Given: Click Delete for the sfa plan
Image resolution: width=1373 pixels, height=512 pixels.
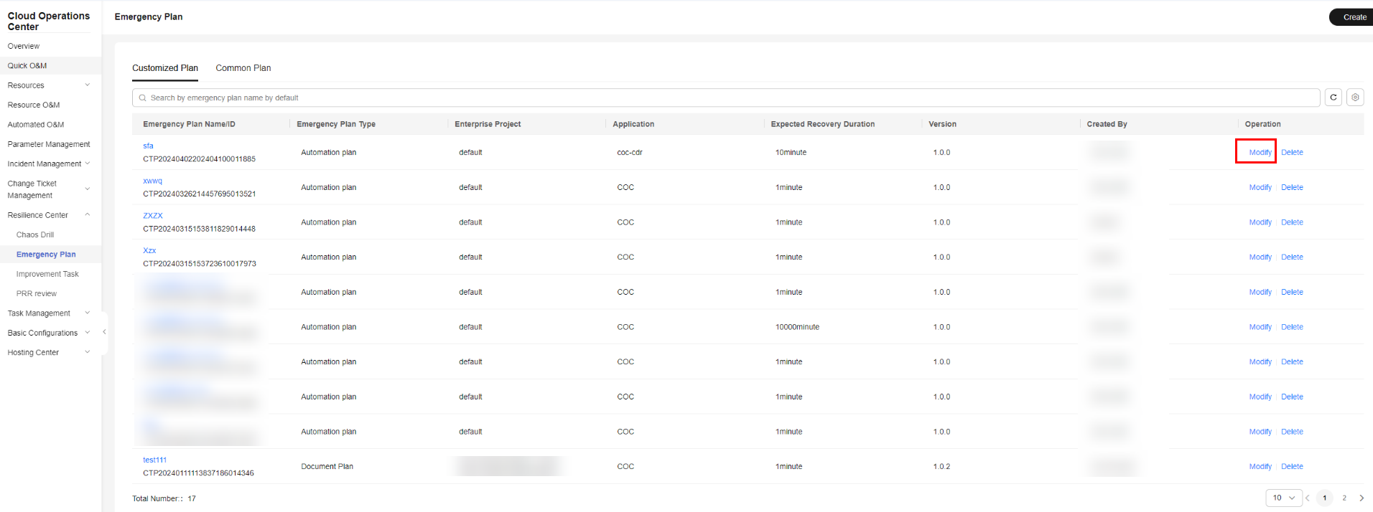Looking at the screenshot, I should click(x=1292, y=153).
